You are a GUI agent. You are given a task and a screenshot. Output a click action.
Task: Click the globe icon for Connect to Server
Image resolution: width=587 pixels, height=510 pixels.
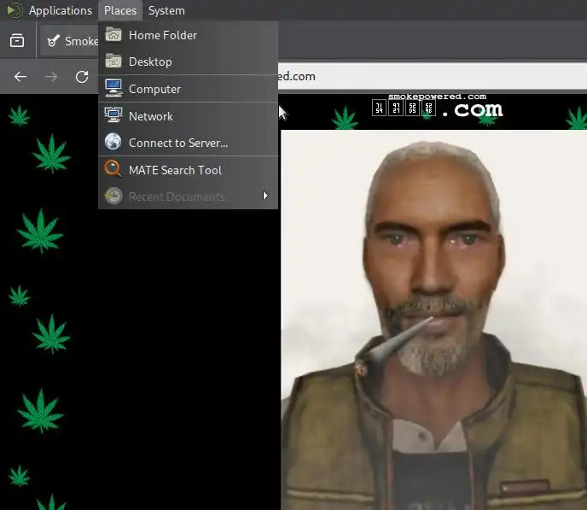[x=113, y=142]
